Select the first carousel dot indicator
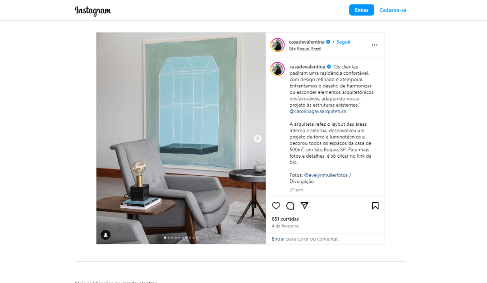487x283 pixels. coord(165,237)
